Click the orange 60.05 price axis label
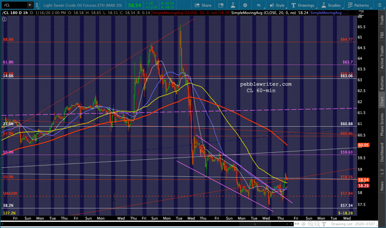 [x=363, y=145]
